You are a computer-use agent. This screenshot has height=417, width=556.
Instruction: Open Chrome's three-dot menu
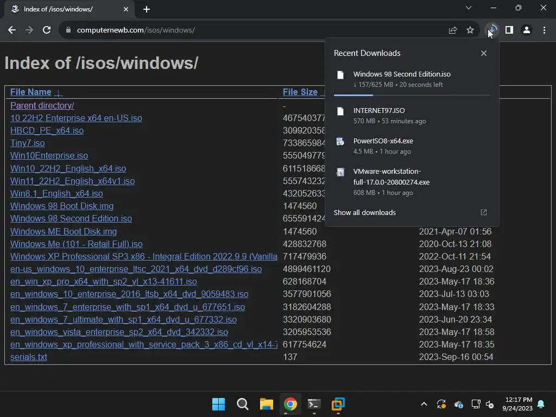click(x=544, y=30)
